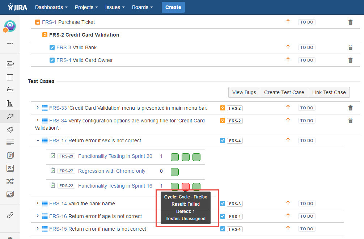Click the test case list icon for FRS-33

click(x=45, y=108)
